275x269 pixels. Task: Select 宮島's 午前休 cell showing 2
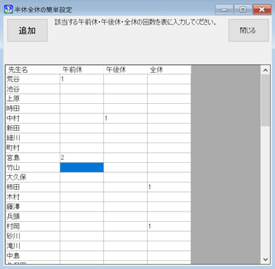pyautogui.click(x=81, y=158)
